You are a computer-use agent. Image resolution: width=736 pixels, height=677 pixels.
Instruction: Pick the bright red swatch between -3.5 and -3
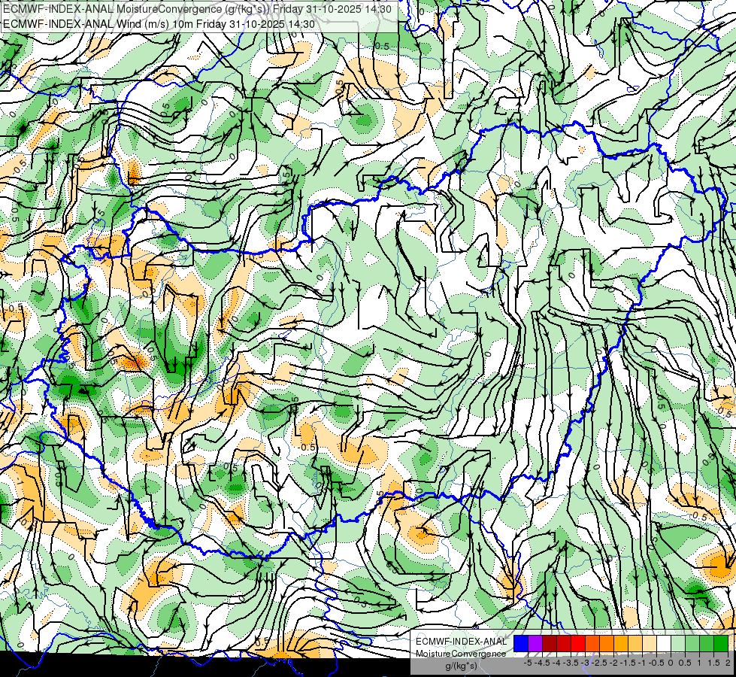pyautogui.click(x=578, y=643)
